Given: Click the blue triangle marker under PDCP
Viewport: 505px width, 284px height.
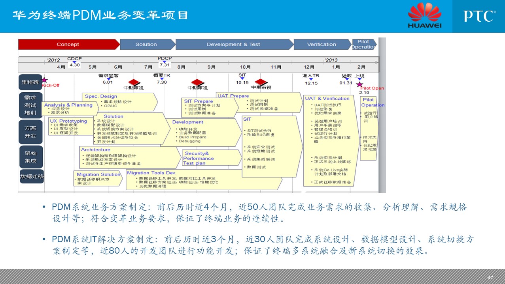Looking at the screenshot, I should coord(165,62).
